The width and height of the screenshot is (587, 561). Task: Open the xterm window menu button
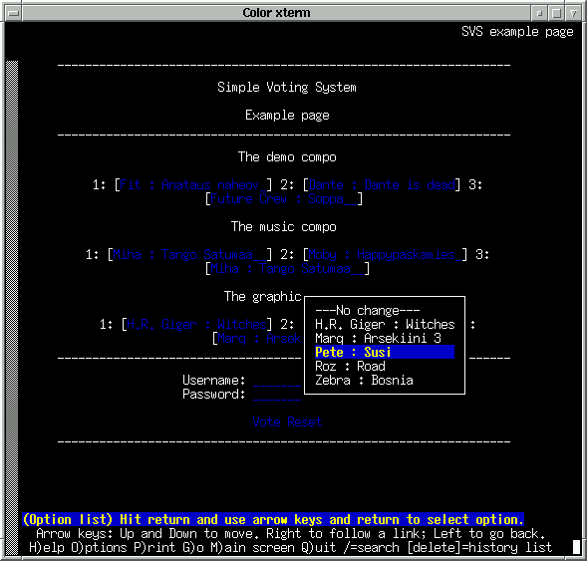tap(14, 14)
